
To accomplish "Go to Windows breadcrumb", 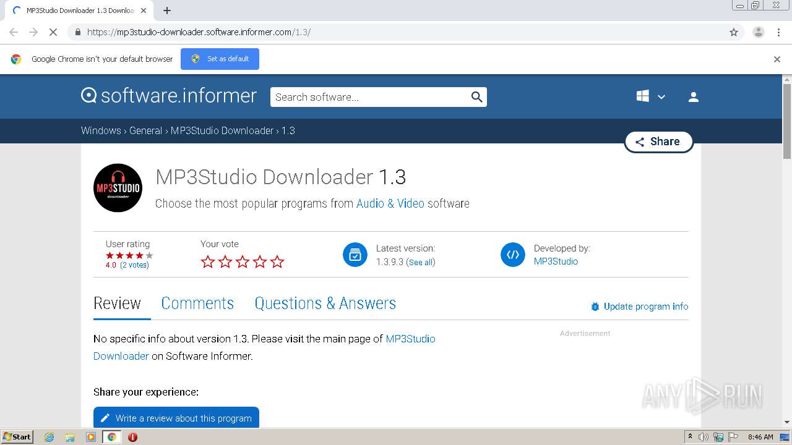I will point(101,131).
